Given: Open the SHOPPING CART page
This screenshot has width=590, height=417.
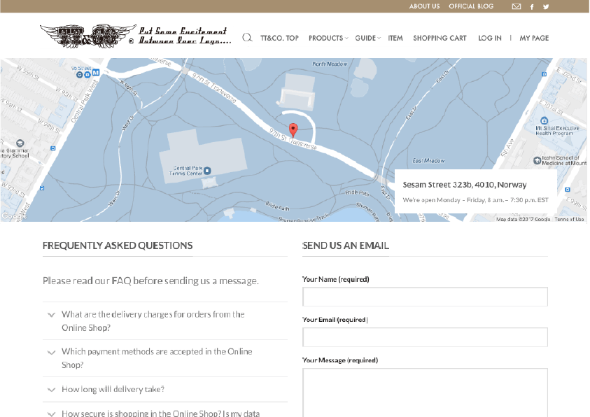Looking at the screenshot, I should tap(440, 38).
